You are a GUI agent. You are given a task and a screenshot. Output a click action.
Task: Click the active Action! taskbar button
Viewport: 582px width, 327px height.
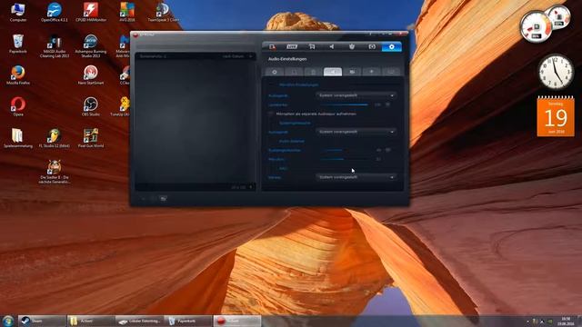pos(236,321)
